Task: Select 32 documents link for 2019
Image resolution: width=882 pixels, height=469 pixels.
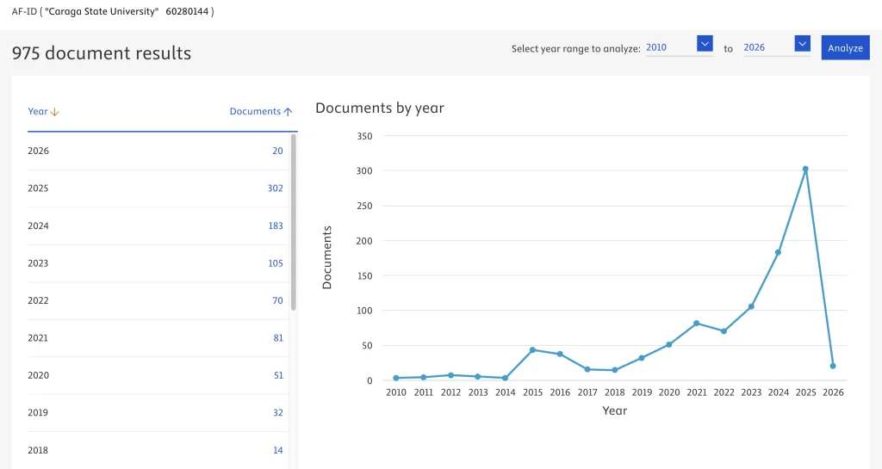Action: pos(277,413)
